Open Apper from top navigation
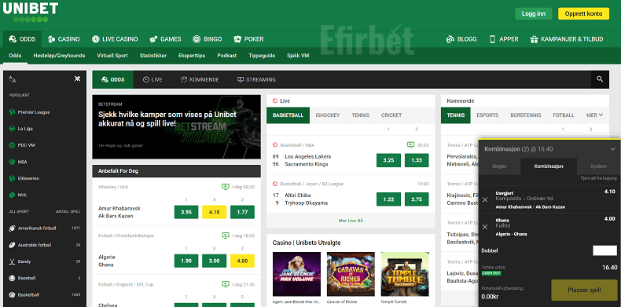This screenshot has height=307, width=621. click(x=504, y=39)
